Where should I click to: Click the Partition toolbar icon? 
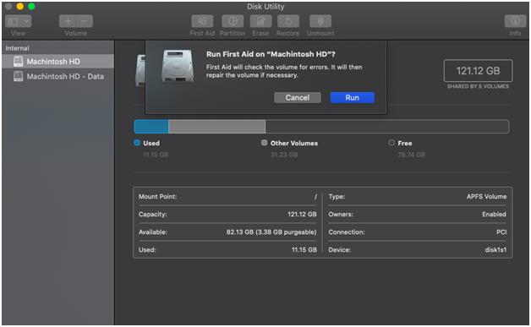coord(233,21)
